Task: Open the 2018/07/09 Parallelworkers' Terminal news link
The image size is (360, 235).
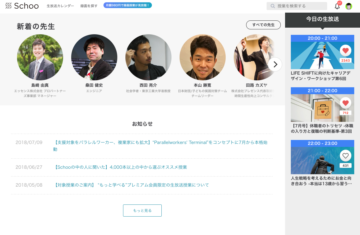Action: click(160, 146)
